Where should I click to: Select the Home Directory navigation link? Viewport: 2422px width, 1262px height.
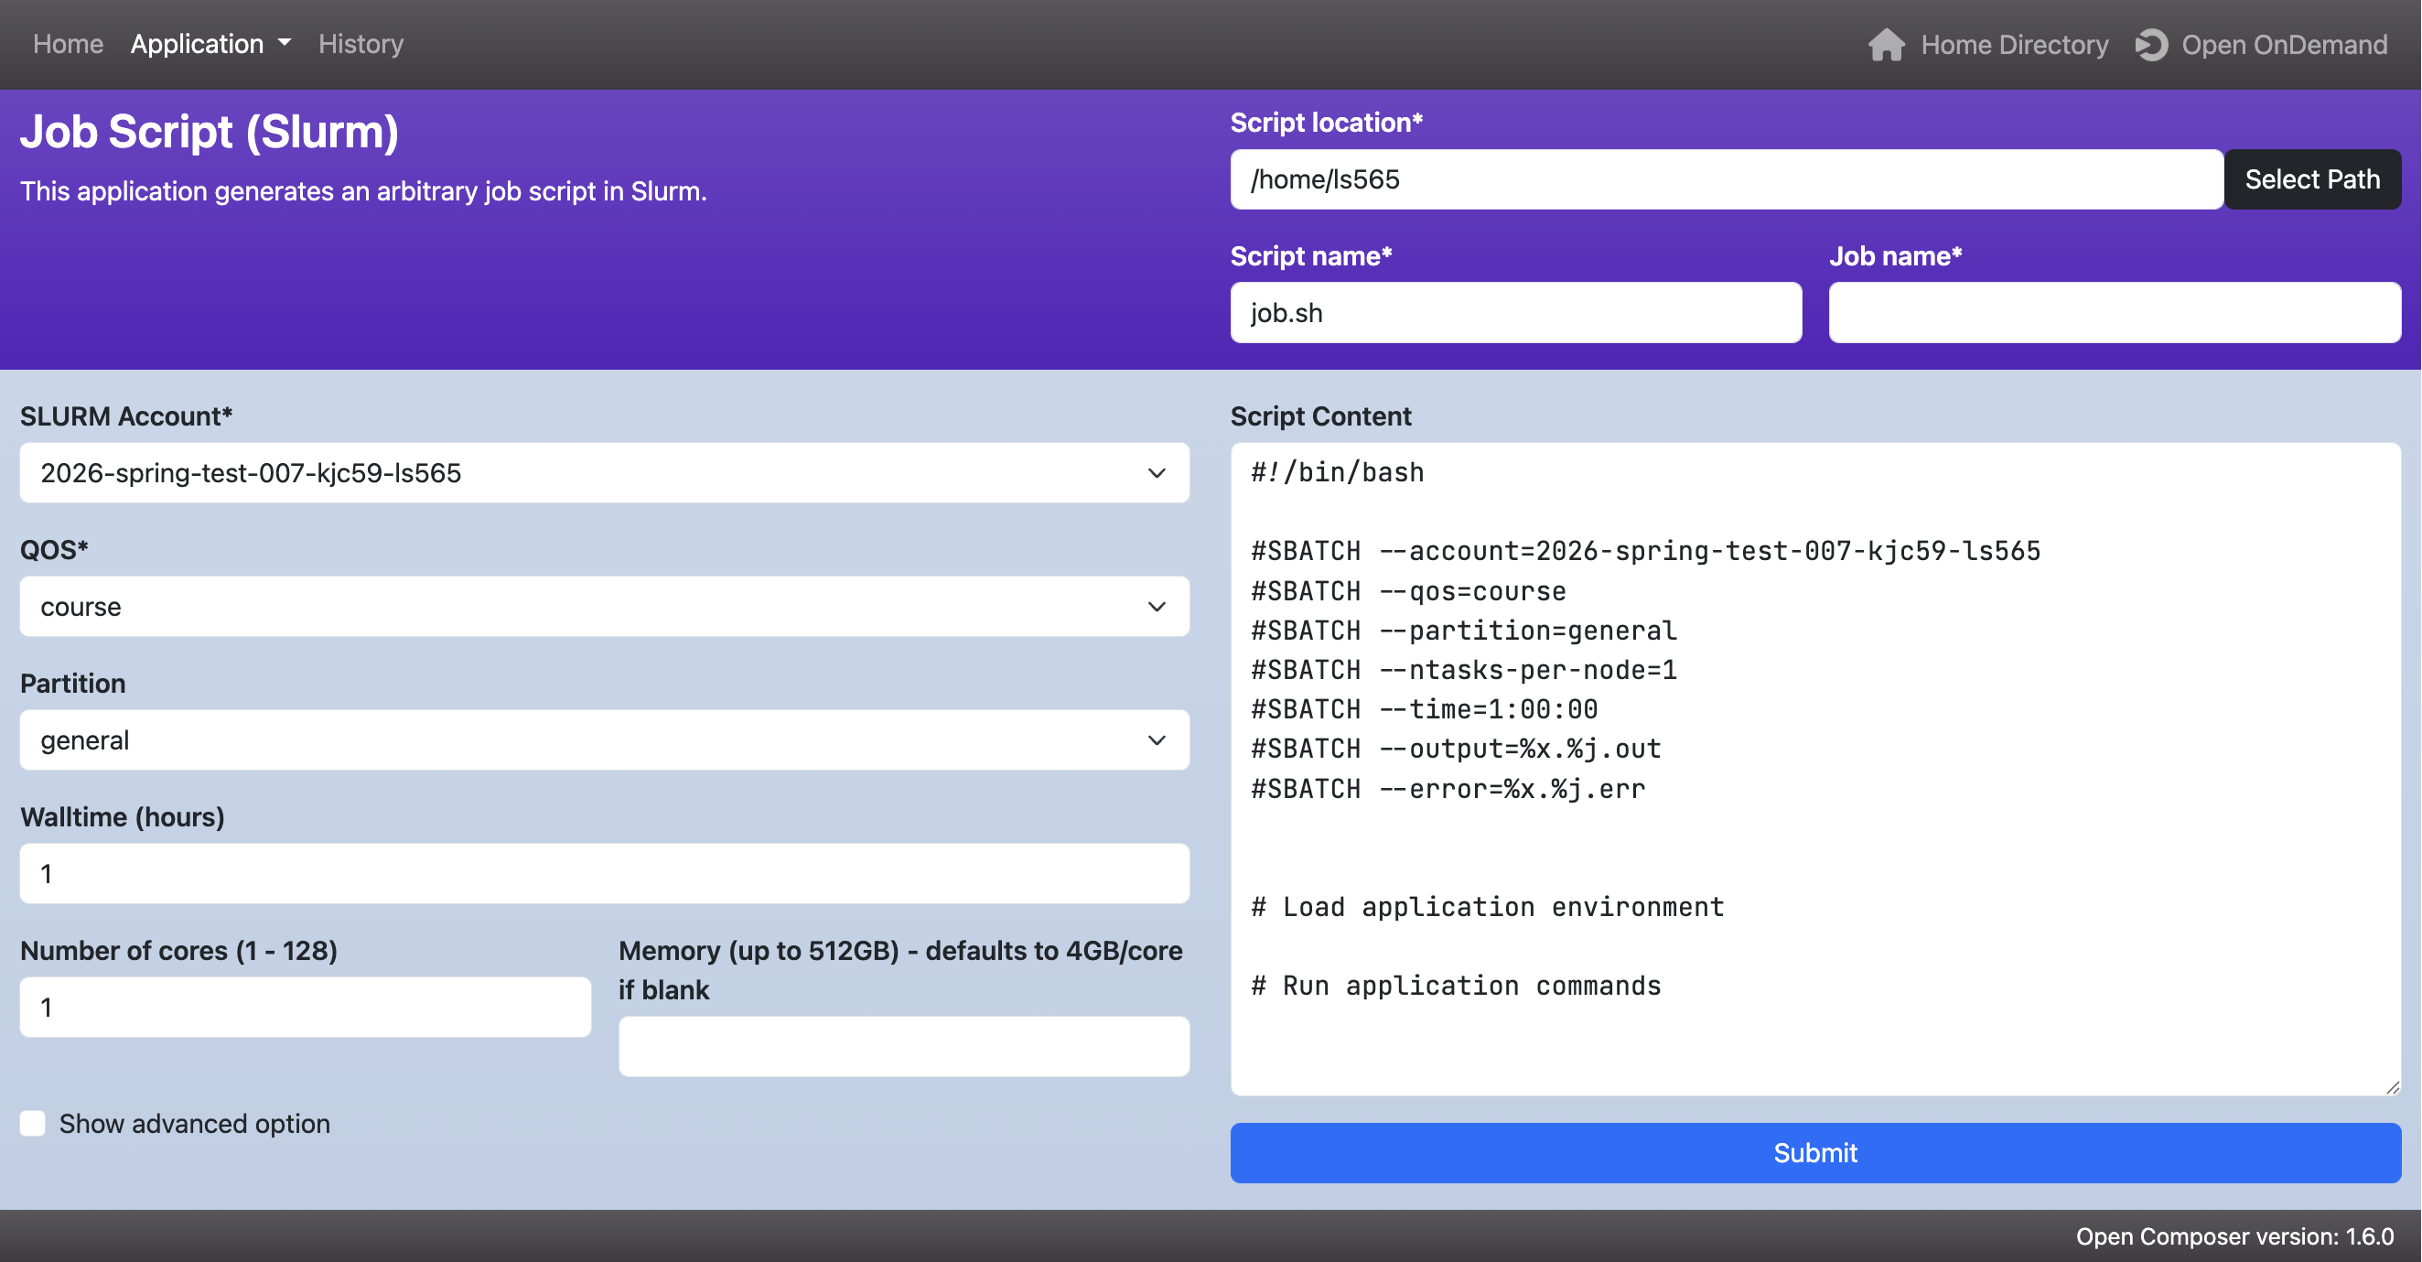[2013, 43]
